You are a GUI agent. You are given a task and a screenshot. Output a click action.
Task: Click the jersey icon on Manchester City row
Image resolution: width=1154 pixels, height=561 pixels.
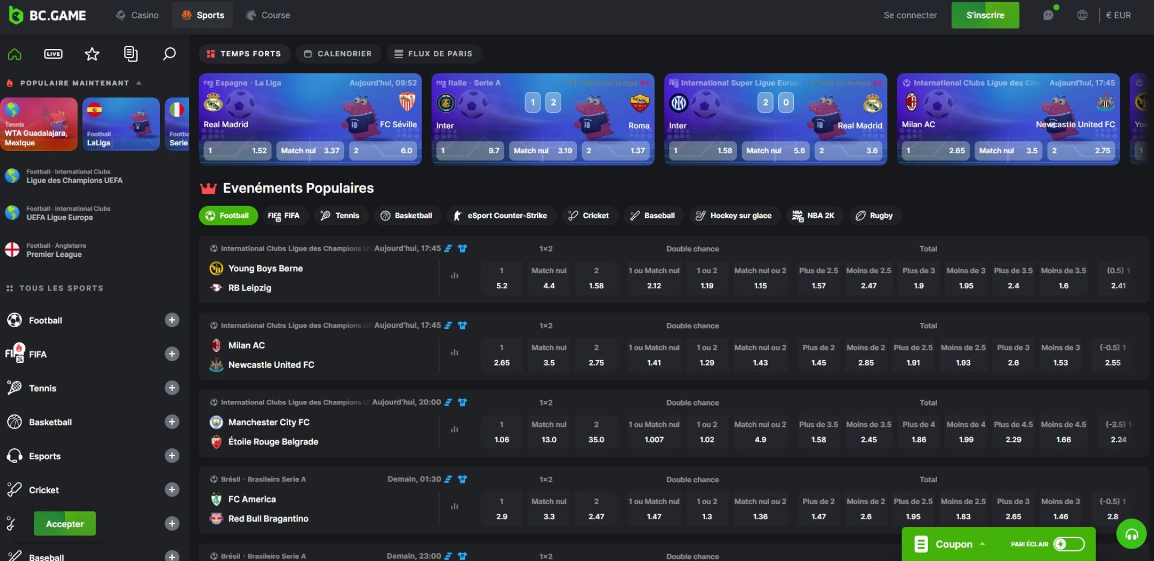tap(462, 402)
